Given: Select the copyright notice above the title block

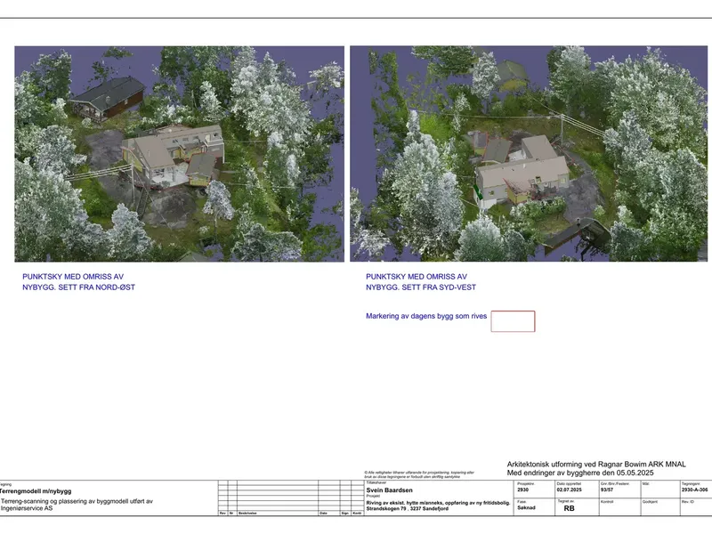Looking at the screenshot, I should pos(419,474).
